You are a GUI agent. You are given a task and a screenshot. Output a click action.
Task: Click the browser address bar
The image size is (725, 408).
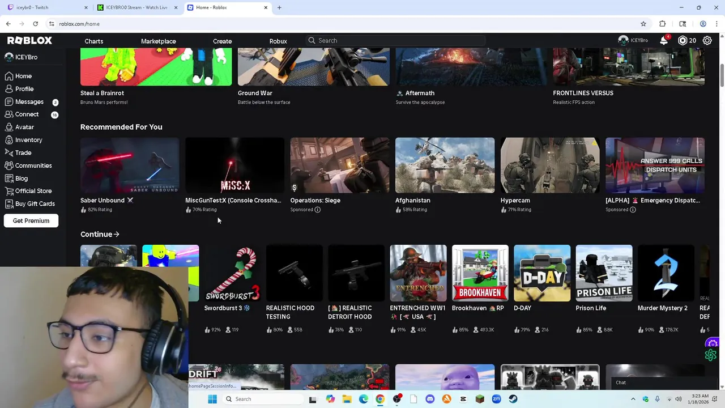[340, 24]
